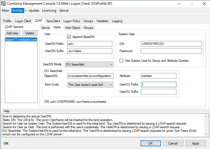
Task: Toggle Use System User for Group queries
Action: point(122,61)
